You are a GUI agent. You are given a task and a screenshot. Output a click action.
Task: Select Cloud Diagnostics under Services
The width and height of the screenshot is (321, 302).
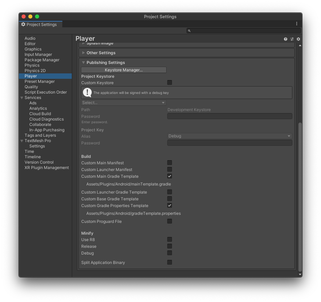click(x=47, y=119)
